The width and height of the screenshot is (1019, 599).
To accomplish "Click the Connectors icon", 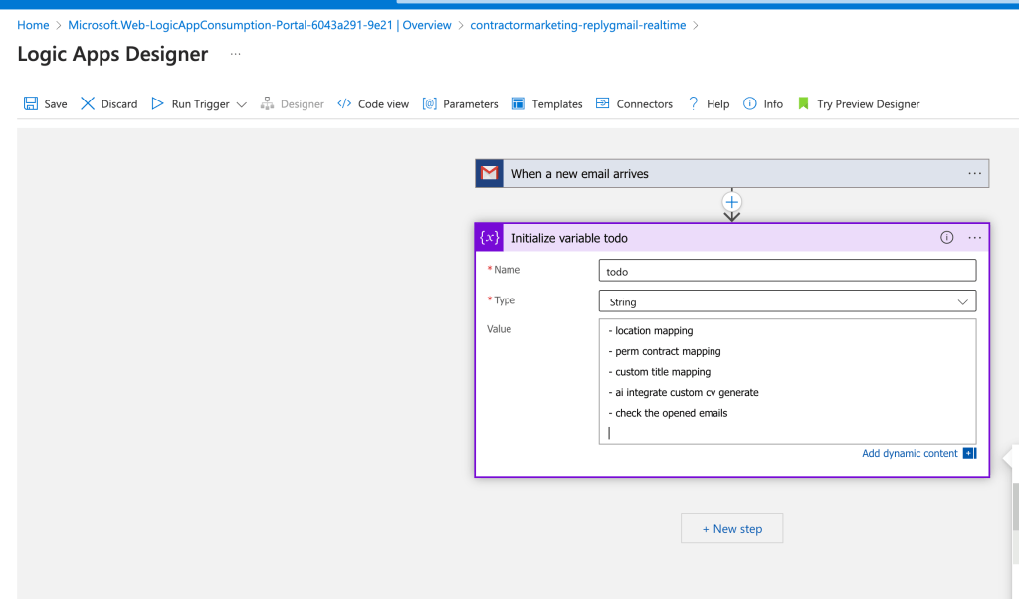I will (x=602, y=103).
